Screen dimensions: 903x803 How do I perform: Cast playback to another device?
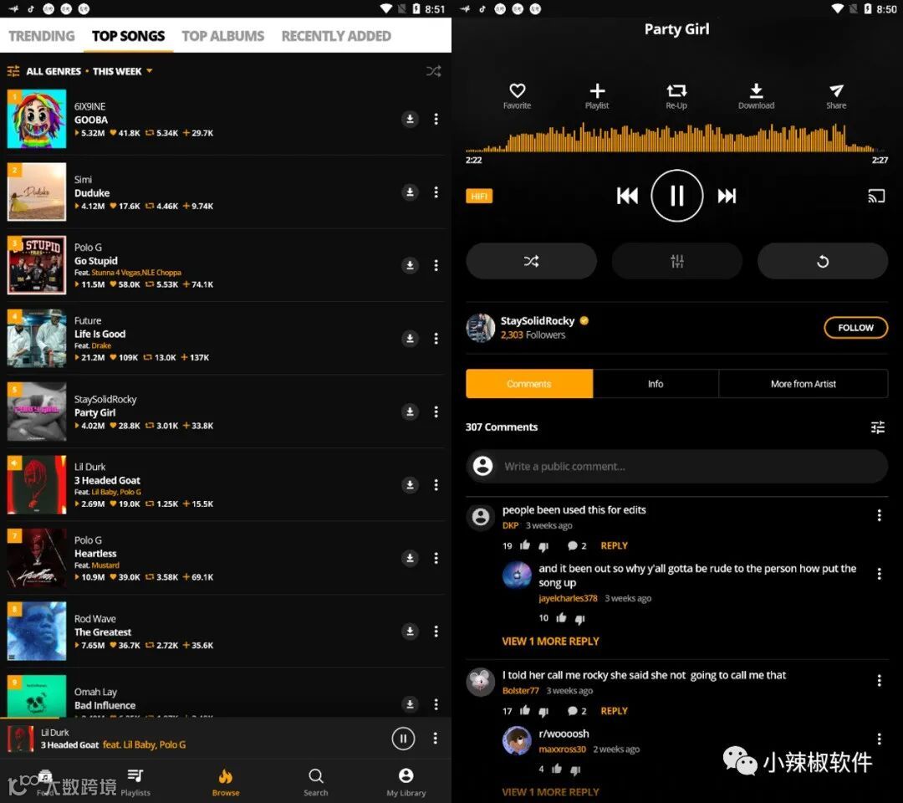point(876,196)
